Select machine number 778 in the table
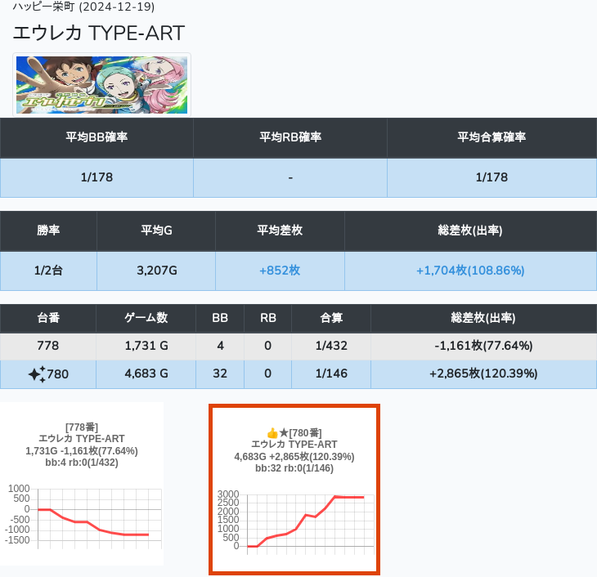This screenshot has width=597, height=577. click(48, 346)
